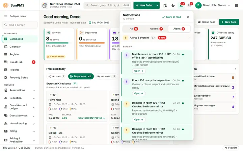Select the Alerts notifications tab
The image size is (243, 151).
(179, 29)
